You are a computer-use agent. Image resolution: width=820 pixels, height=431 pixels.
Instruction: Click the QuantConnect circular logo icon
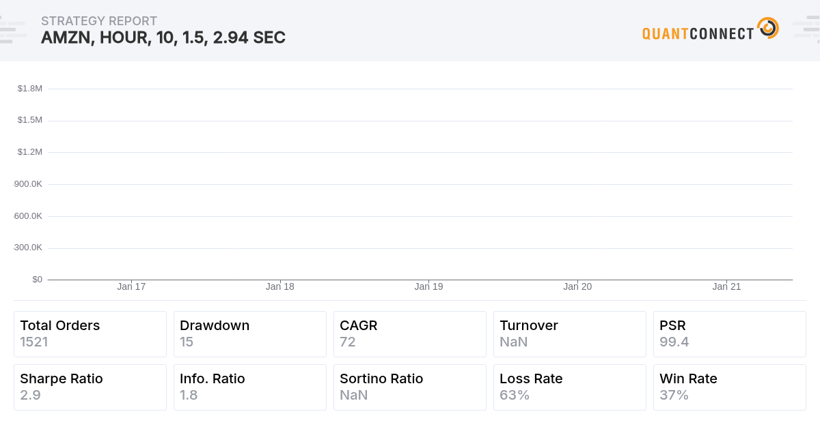768,29
